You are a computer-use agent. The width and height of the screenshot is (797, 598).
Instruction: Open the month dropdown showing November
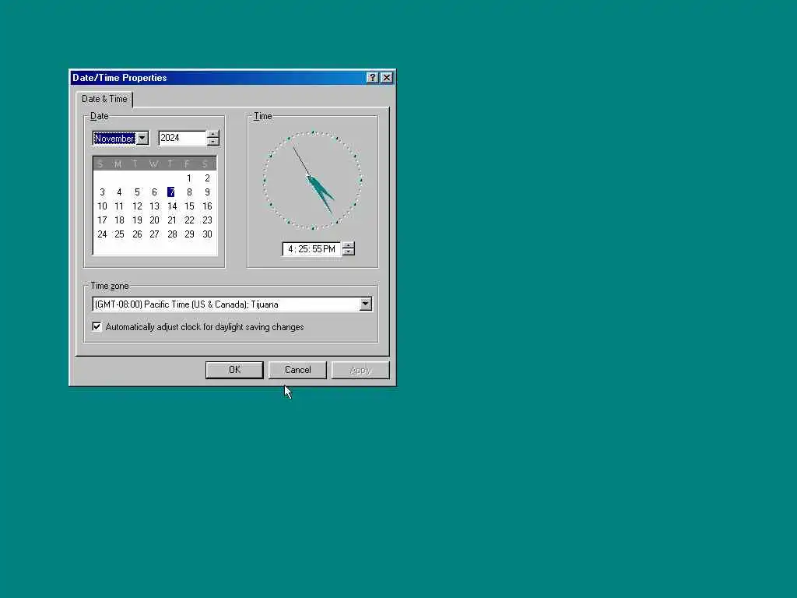[142, 139]
